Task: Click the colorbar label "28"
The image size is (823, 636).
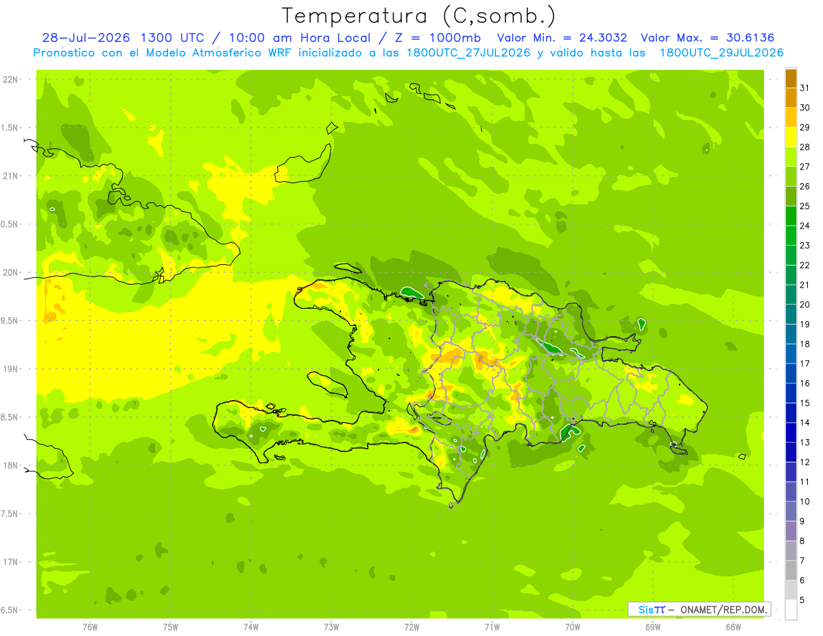Action: pos(804,147)
